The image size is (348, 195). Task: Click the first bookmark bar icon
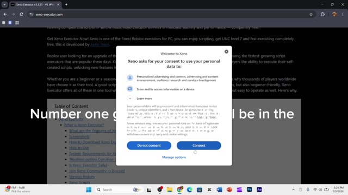click(4, 23)
